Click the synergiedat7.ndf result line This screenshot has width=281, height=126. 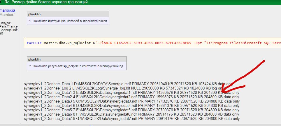(x=131, y=119)
